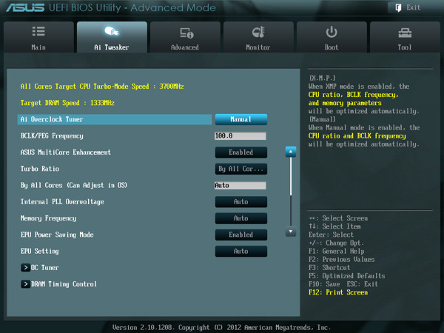Select Internal PLL Overvoltage label

coord(62,201)
